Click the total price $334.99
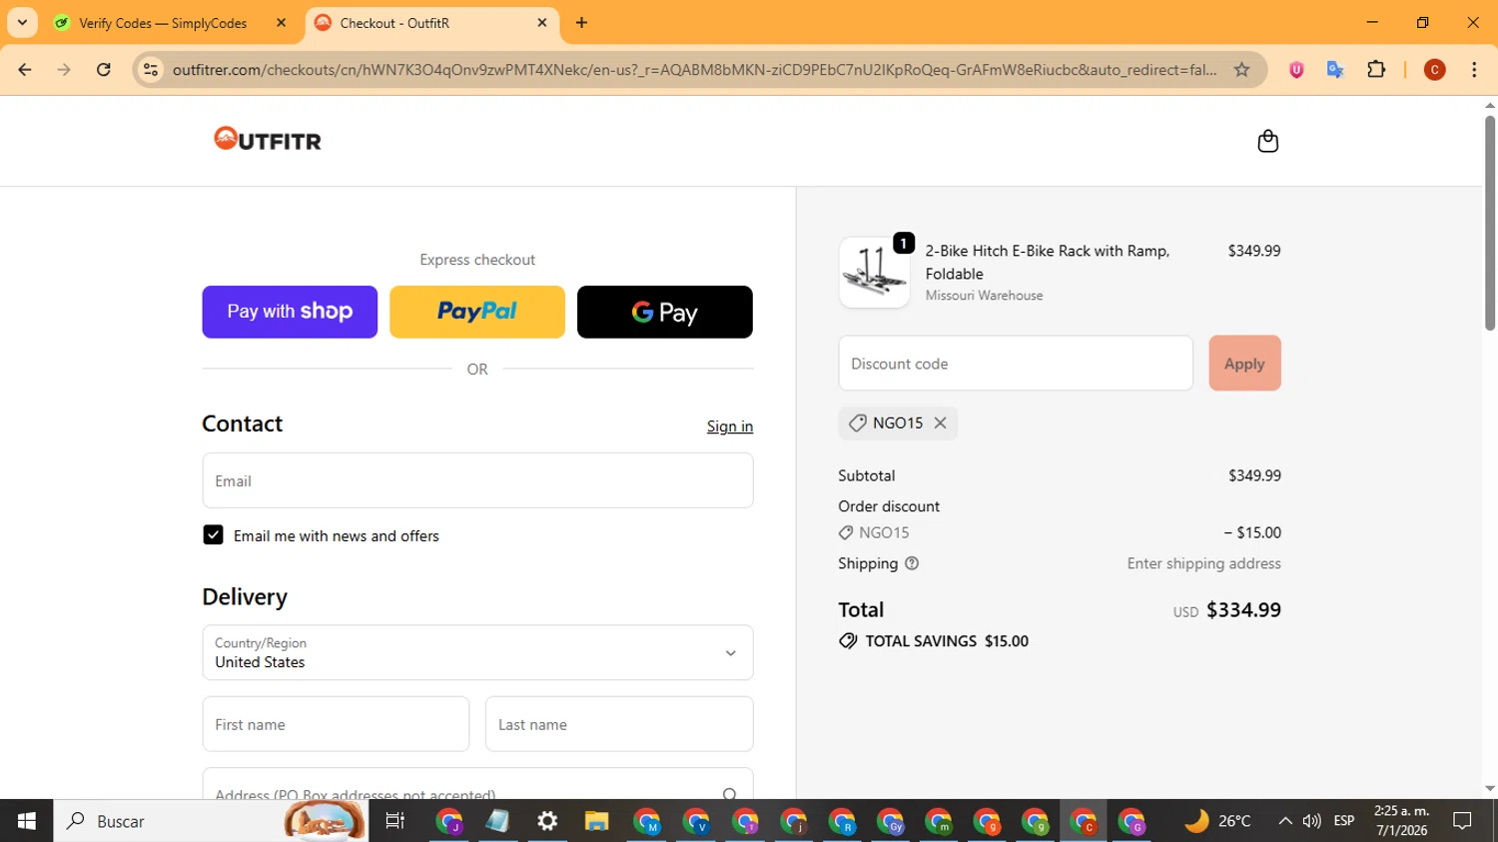The width and height of the screenshot is (1498, 842). (1243, 610)
